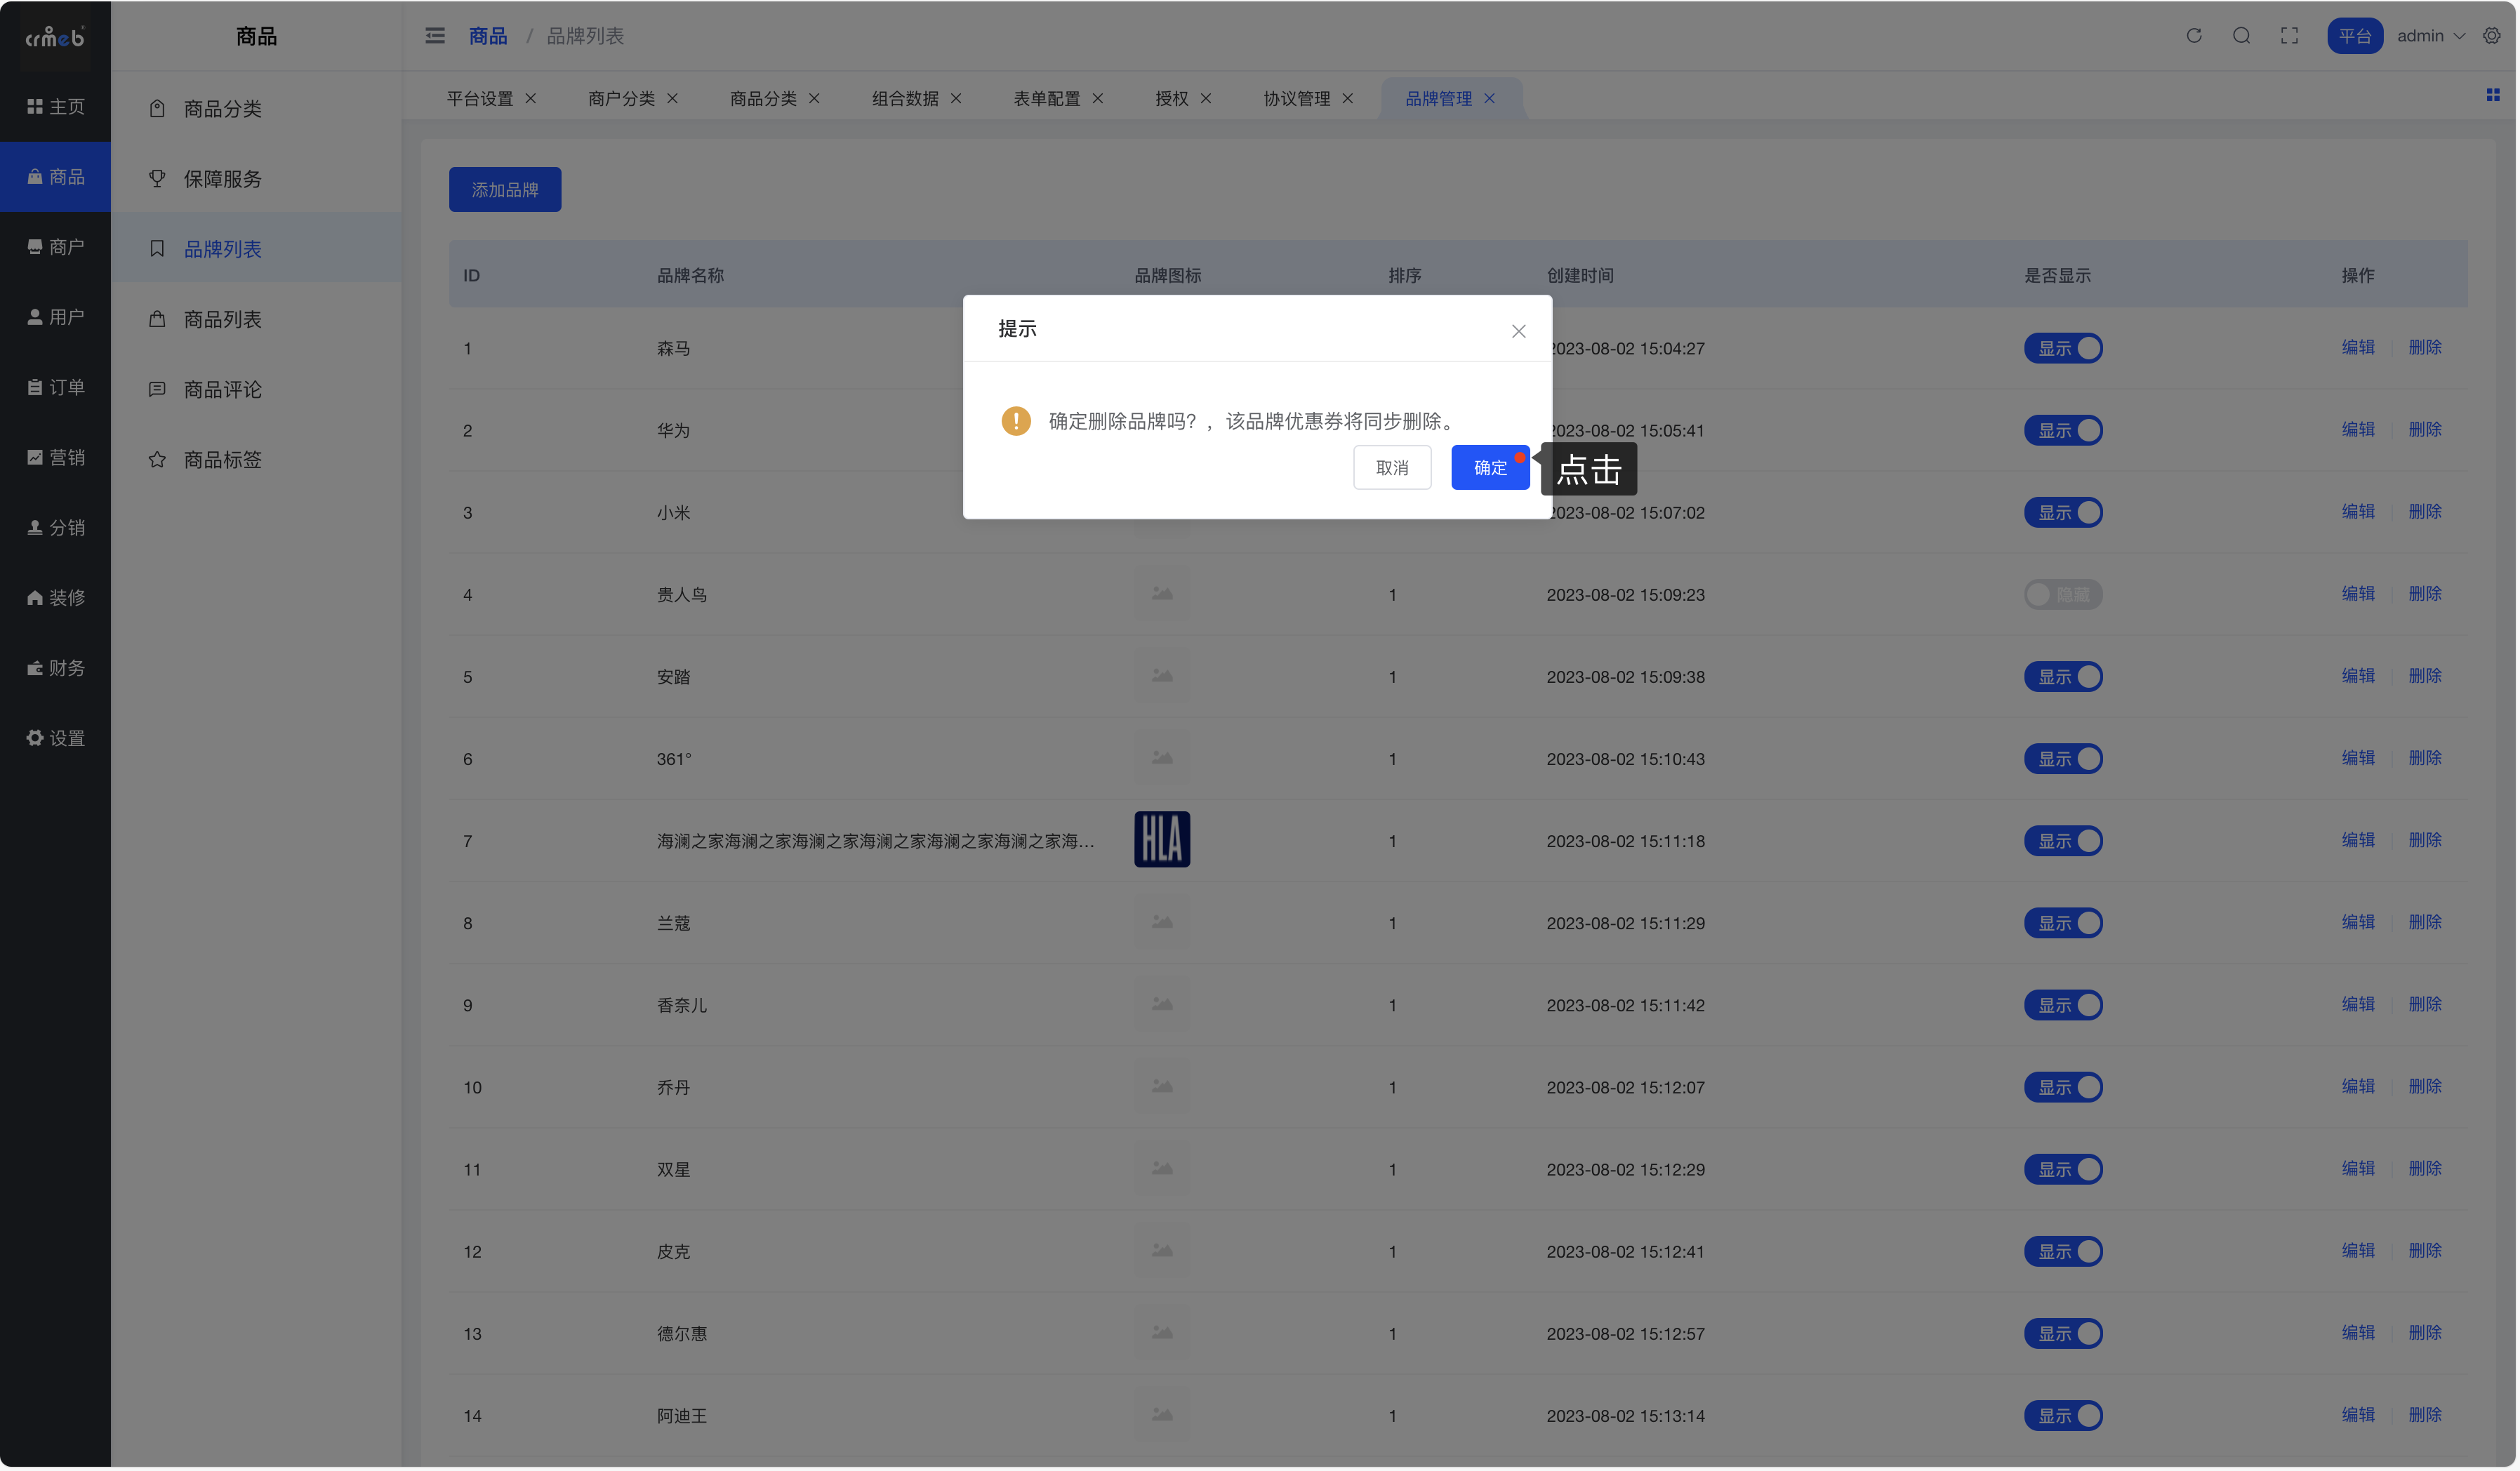Close the 提示 dialog with X icon
The image size is (2520, 1471).
coord(1518,331)
